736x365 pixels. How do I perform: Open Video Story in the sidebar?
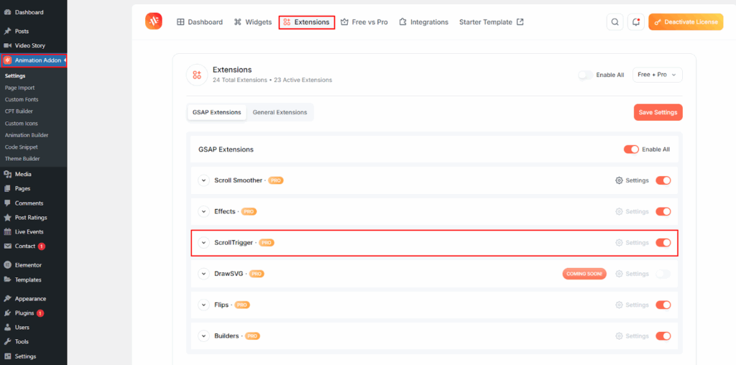click(x=29, y=45)
